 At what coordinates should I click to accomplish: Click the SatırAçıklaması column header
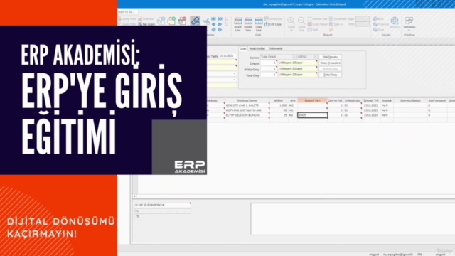(x=410, y=100)
